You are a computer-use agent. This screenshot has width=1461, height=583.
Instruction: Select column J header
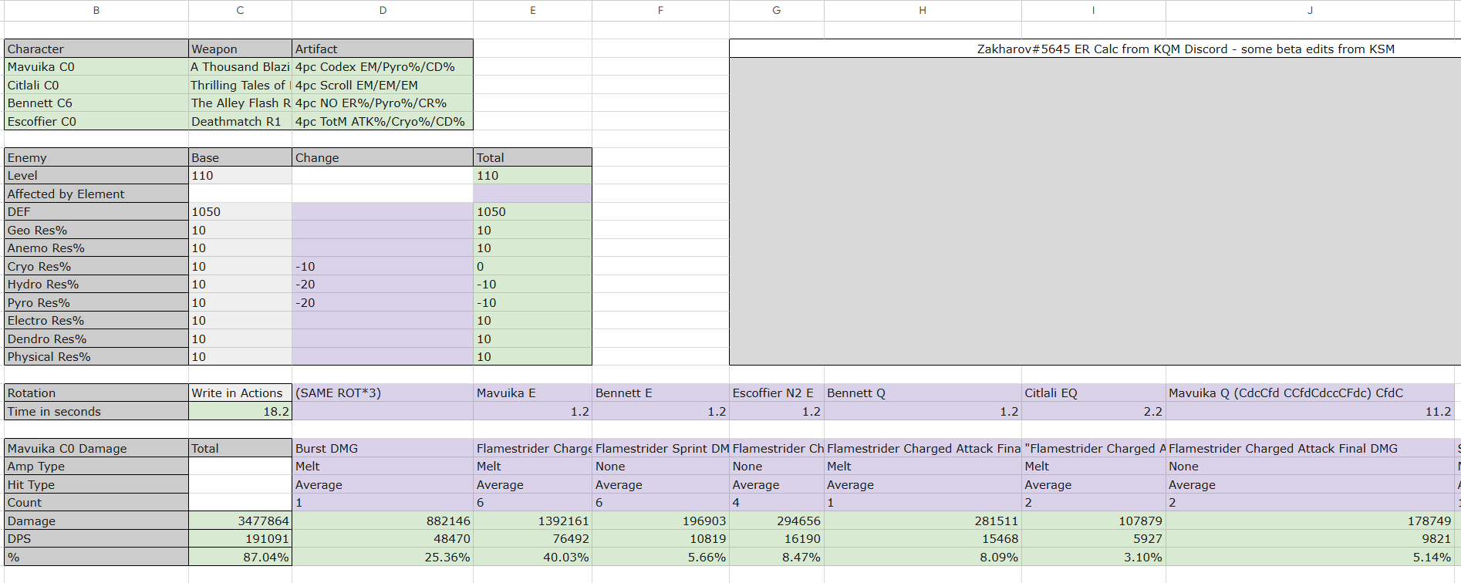click(x=1310, y=10)
